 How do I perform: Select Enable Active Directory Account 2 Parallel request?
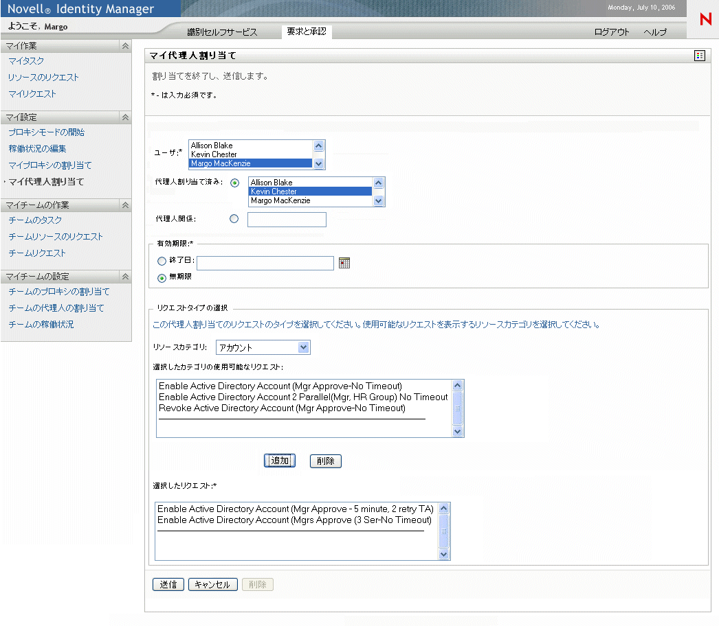pos(303,397)
